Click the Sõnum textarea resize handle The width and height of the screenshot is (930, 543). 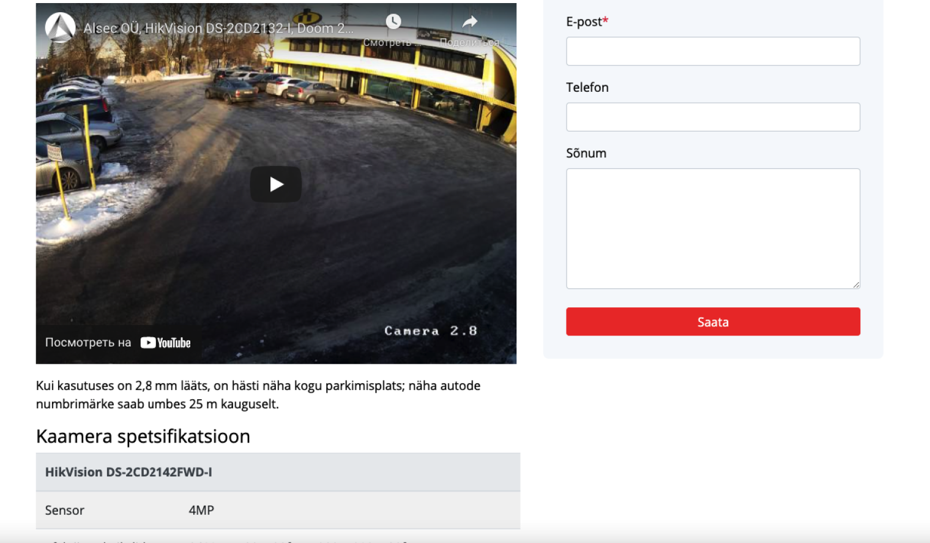point(856,285)
